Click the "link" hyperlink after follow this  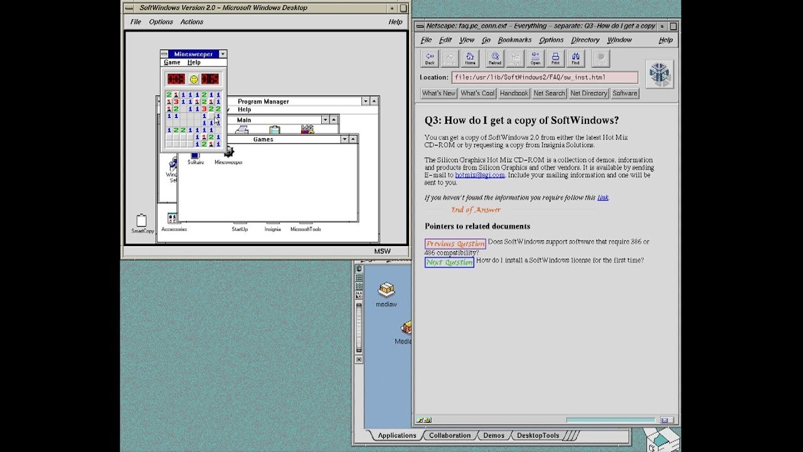point(603,198)
